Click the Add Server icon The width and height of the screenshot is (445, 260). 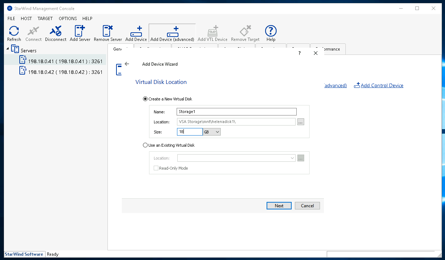tap(80, 33)
